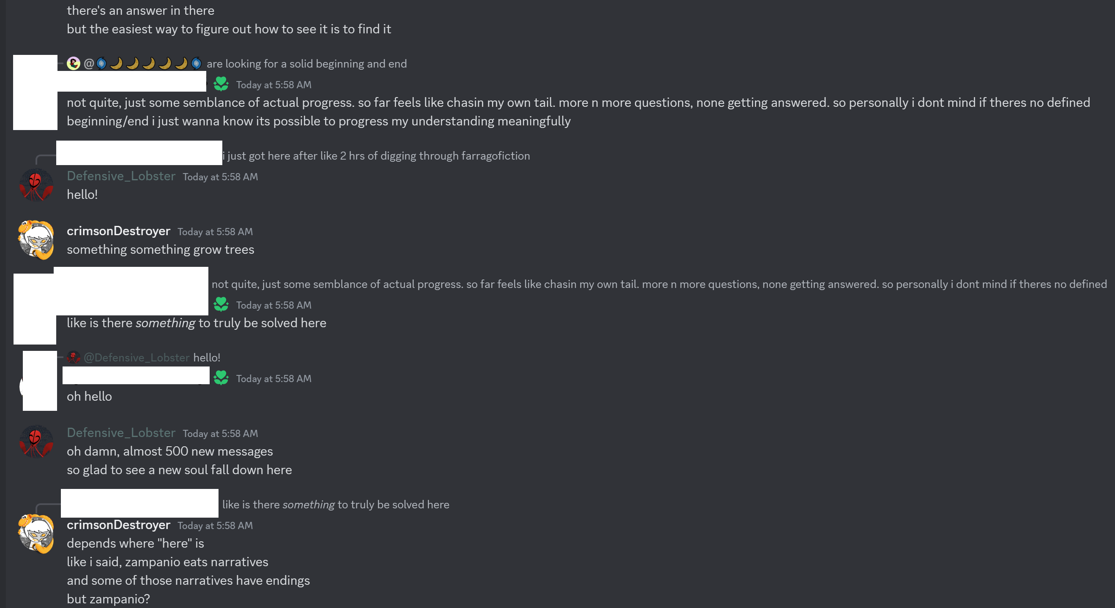Select crimsonDestroyer's username above "depends where here is"

click(118, 524)
